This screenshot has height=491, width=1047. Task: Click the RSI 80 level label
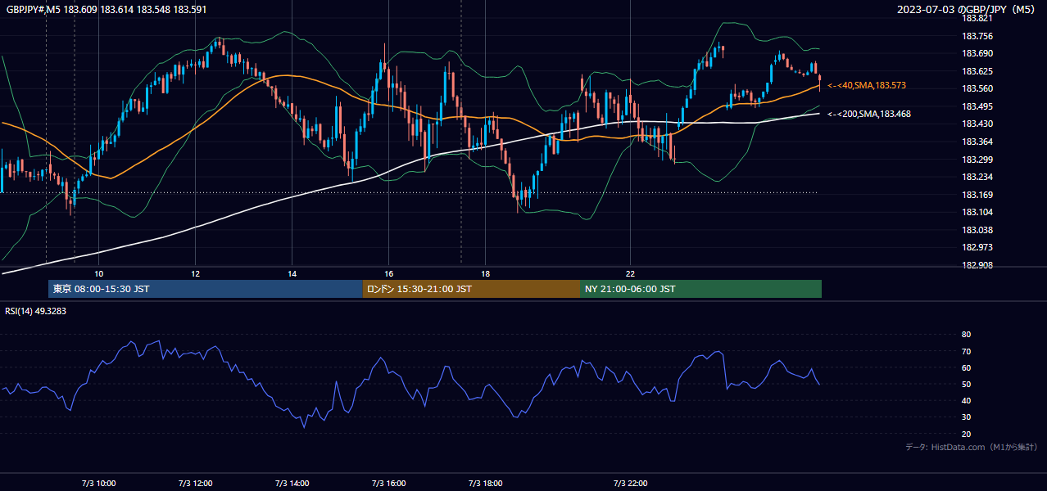[966, 335]
